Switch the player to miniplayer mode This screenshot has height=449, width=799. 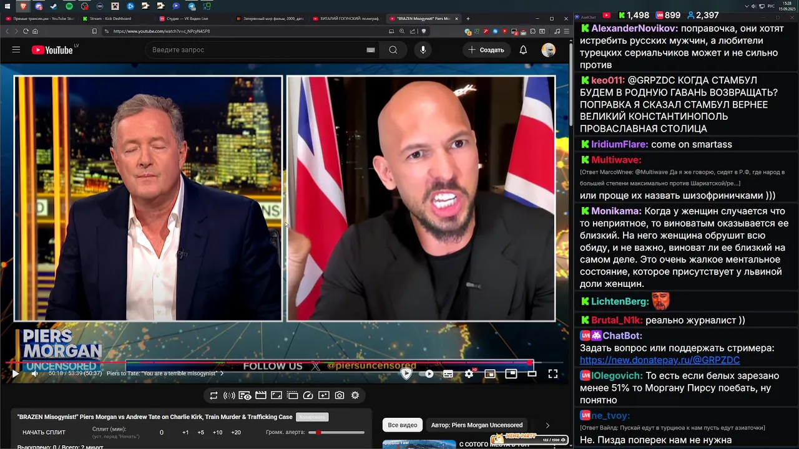(490, 374)
